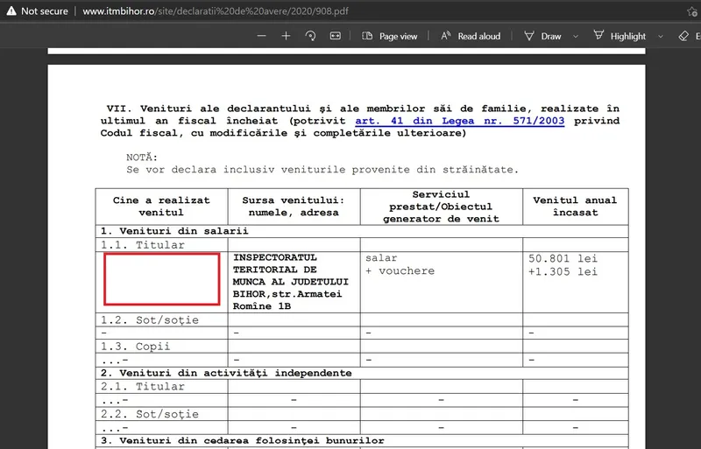Click the address bar URL
This screenshot has width=701, height=449.
click(x=215, y=11)
